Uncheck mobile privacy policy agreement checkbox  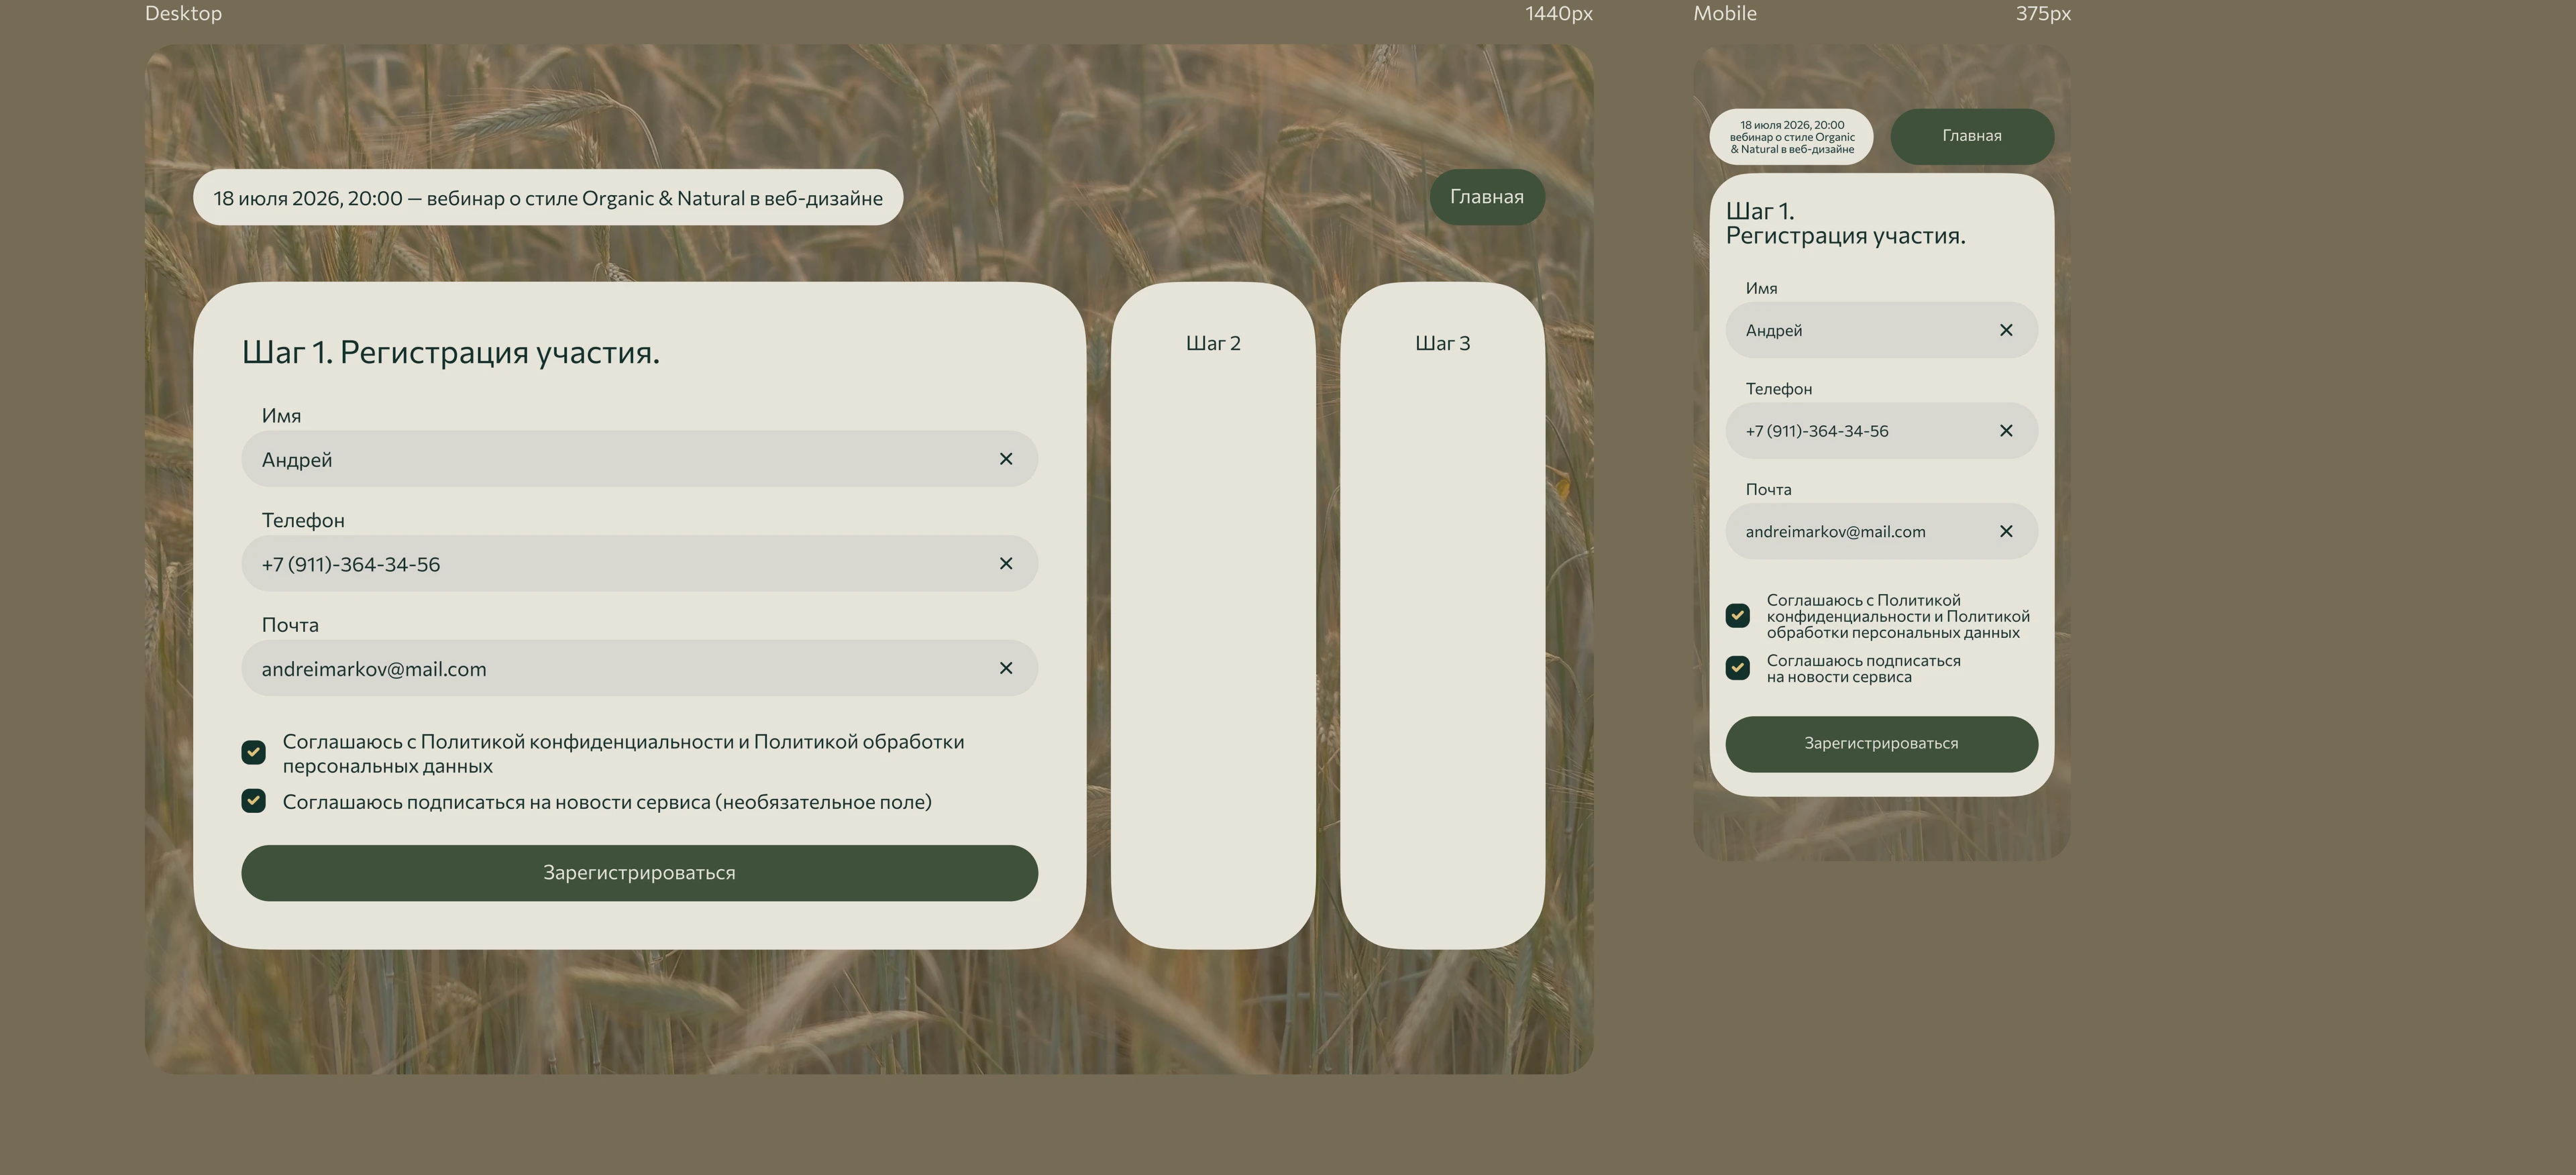[x=1738, y=615]
